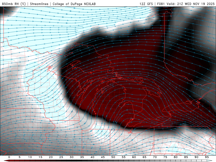The image size is (216, 162).
Task: Click the '80' value on the color scale
Action: click(x=176, y=157)
